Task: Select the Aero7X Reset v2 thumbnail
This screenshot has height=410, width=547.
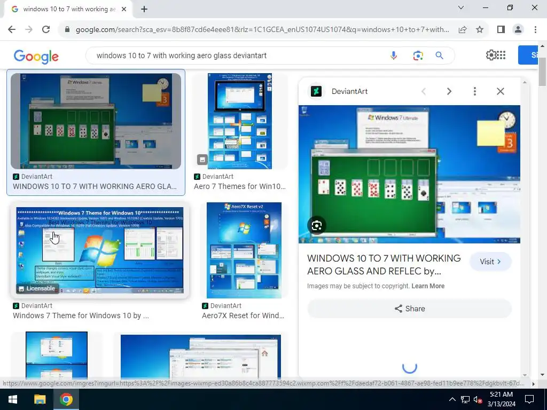Action: pyautogui.click(x=244, y=250)
